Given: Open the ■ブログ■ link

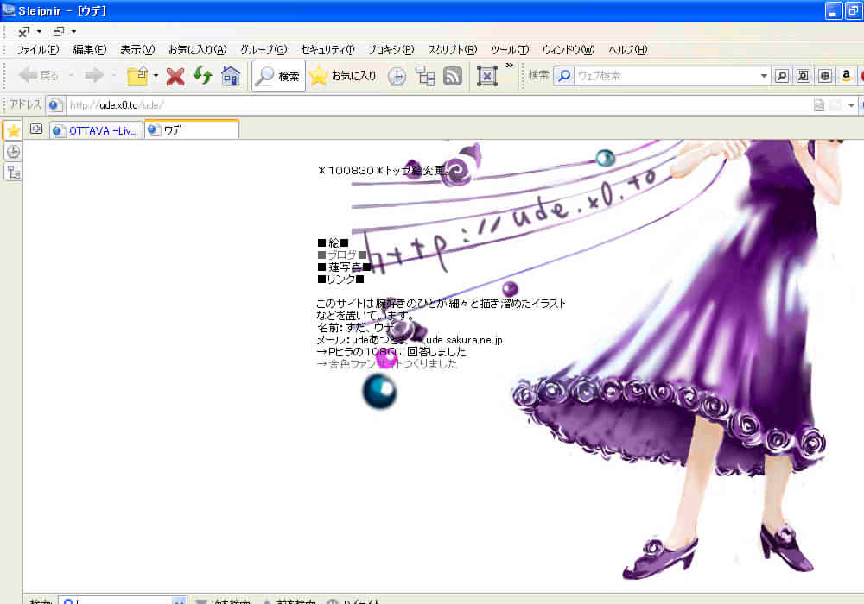Looking at the screenshot, I should (x=342, y=255).
